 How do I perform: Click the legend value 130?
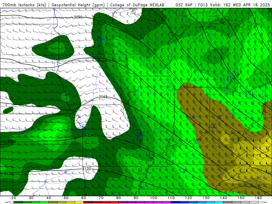click(x=206, y=198)
